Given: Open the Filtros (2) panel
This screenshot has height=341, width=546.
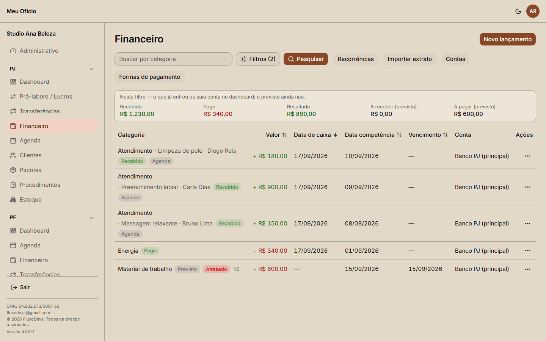Looking at the screenshot, I should pos(258,59).
